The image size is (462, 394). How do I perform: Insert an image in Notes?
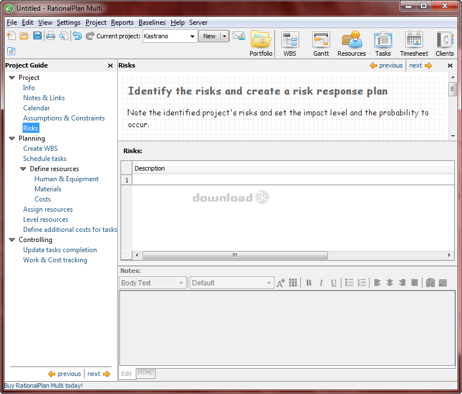click(443, 283)
